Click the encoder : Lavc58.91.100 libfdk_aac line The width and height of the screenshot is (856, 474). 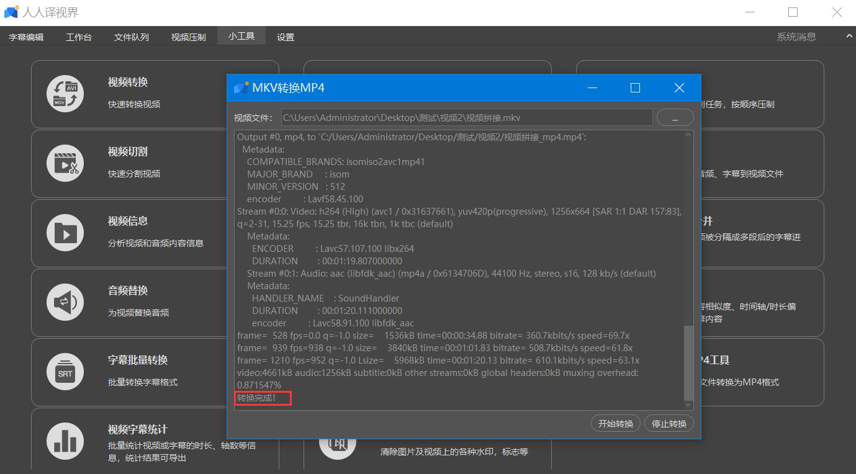click(x=333, y=323)
